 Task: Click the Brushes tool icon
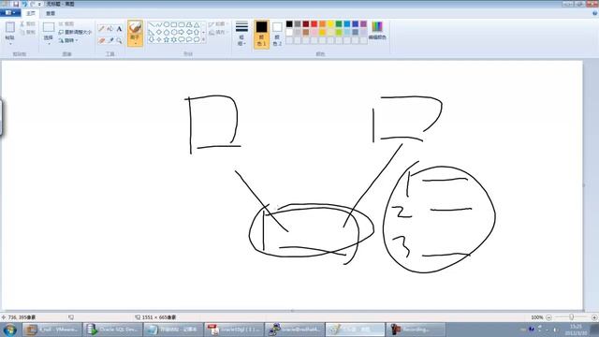(x=135, y=27)
